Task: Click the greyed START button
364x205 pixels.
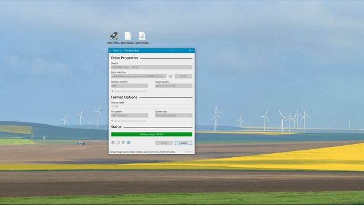Action: click(164, 143)
